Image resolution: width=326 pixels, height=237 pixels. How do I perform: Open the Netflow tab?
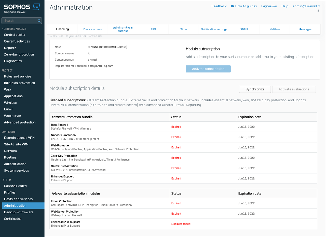[x=275, y=29]
